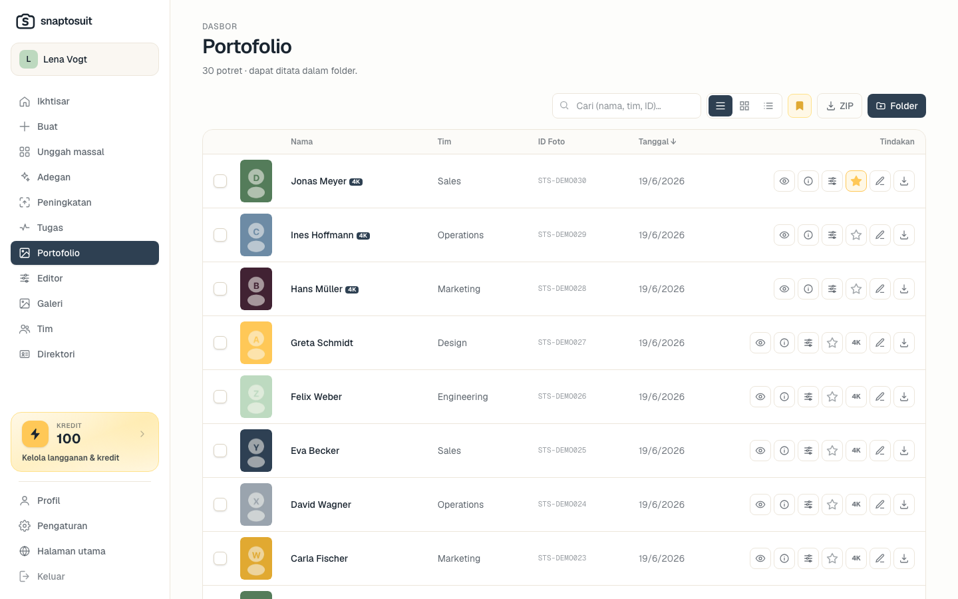The height and width of the screenshot is (599, 958).
Task: Open Buat in sidebar
Action: (x=84, y=126)
